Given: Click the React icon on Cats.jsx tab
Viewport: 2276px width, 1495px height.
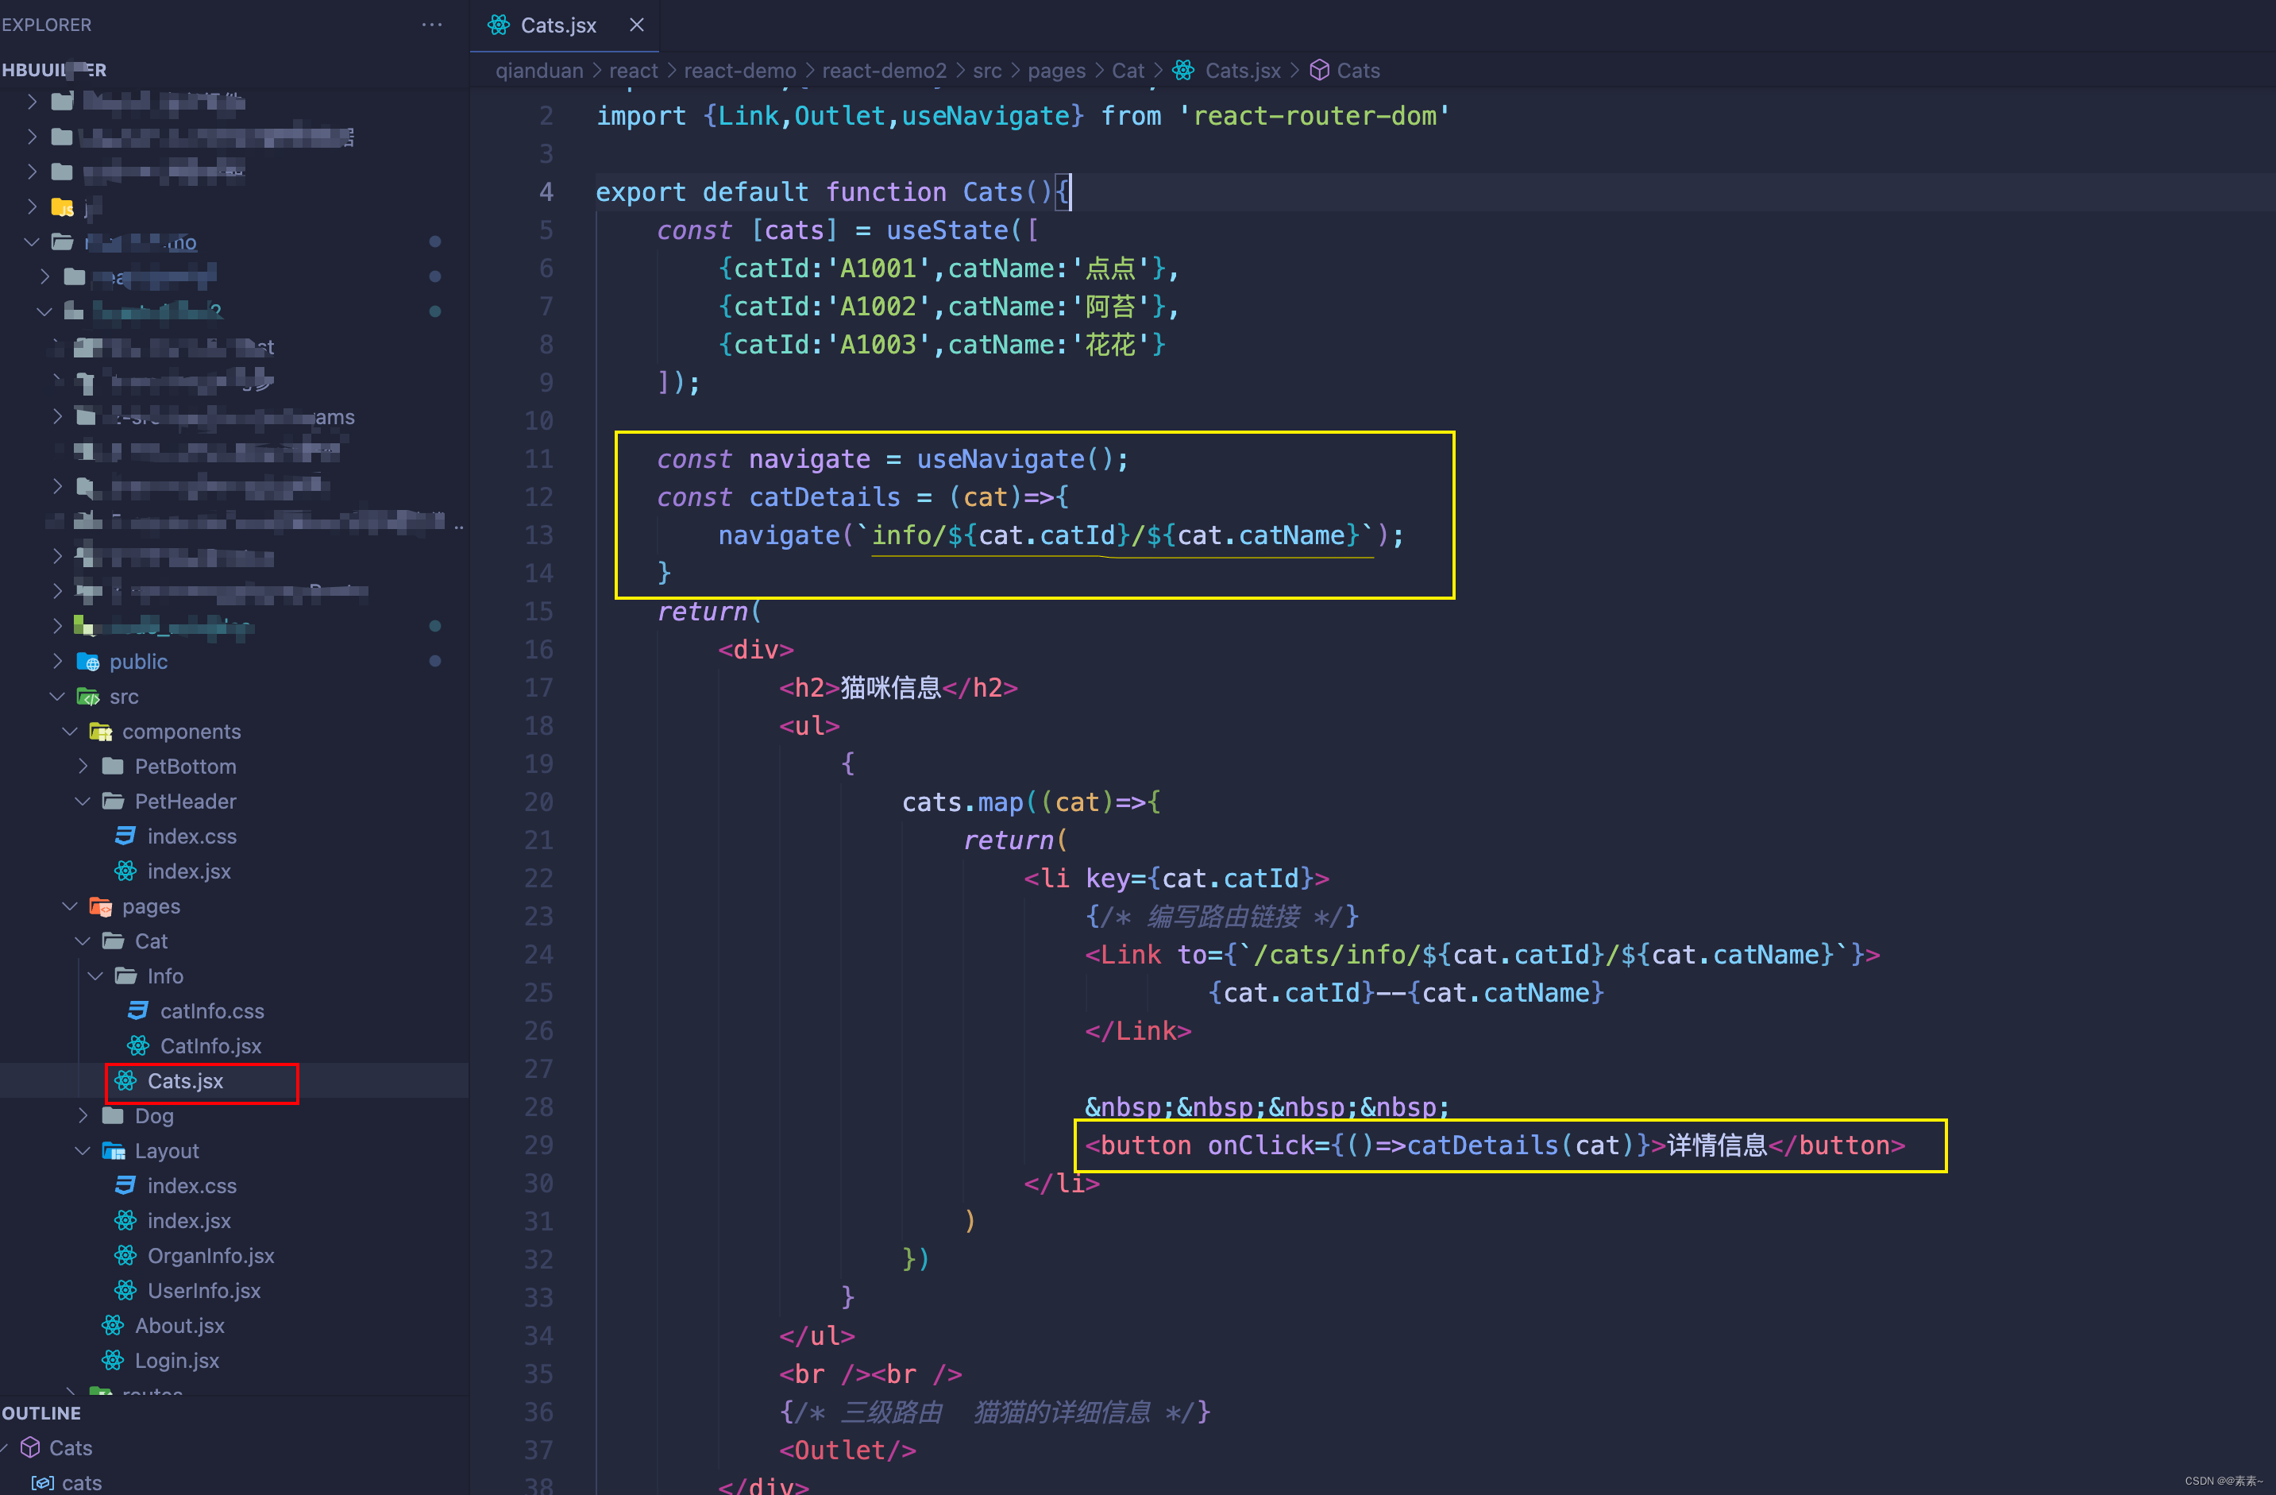Looking at the screenshot, I should pos(500,25).
